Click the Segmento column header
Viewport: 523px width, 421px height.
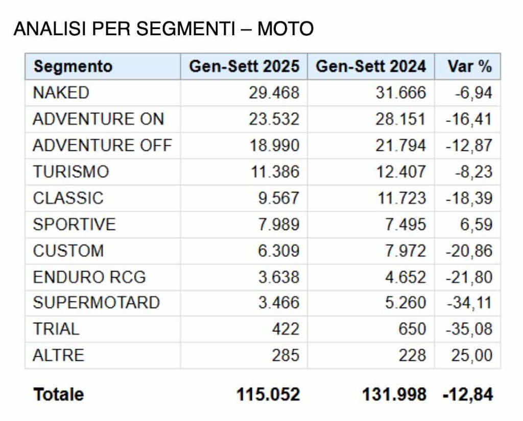[73, 66]
